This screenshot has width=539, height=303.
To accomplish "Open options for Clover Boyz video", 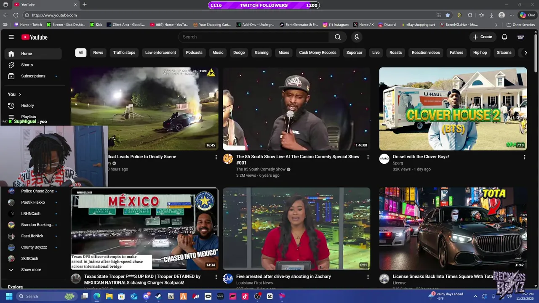I will pyautogui.click(x=524, y=157).
